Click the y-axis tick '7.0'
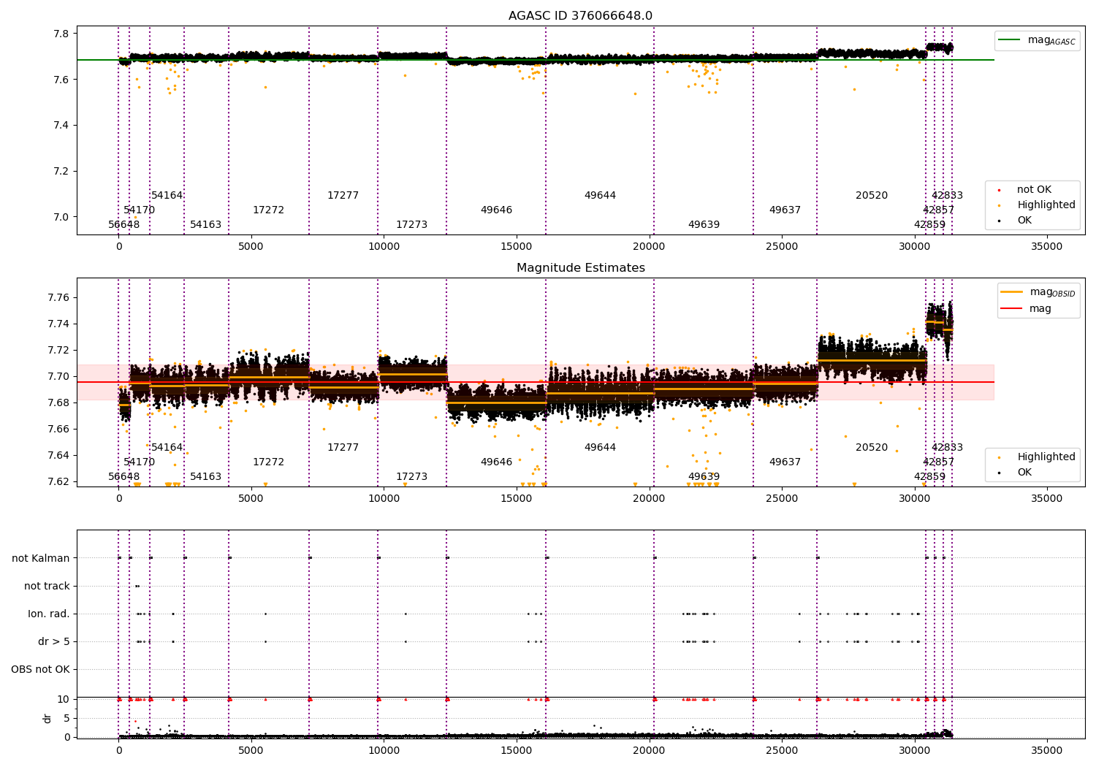This screenshot has height=767, width=1096. coord(61,217)
